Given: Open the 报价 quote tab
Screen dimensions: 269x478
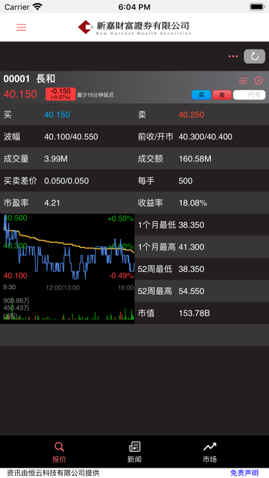Looking at the screenshot, I should 59,453.
